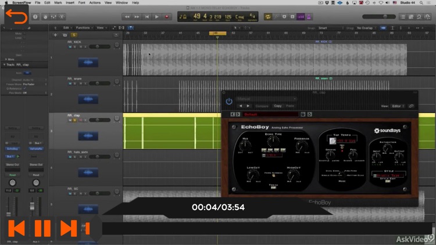The height and width of the screenshot is (245, 436).
Task: Click Paste in plug-in header
Action: tap(290, 106)
